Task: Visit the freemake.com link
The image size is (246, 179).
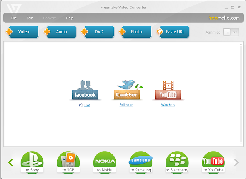Action: [x=224, y=18]
